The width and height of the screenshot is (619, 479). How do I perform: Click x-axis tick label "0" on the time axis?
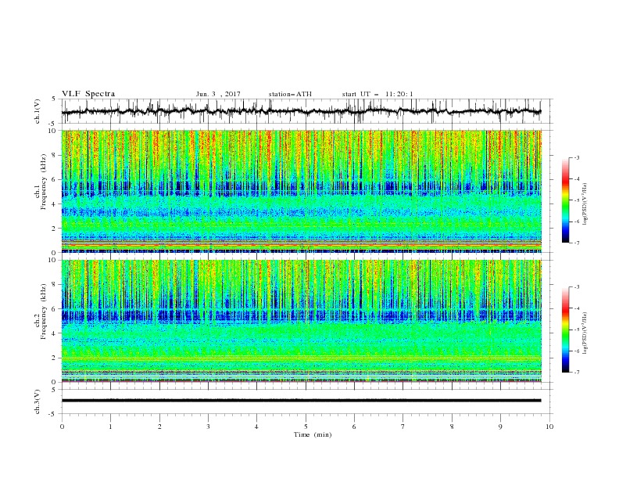click(x=62, y=427)
